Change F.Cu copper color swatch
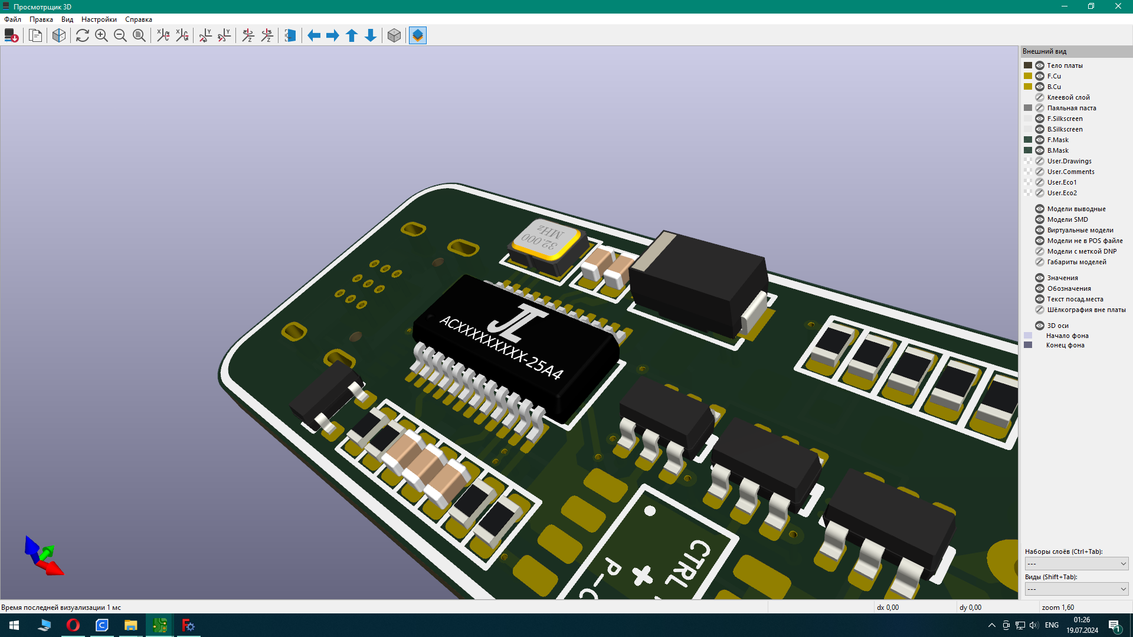Viewport: 1133px width, 637px height. [x=1028, y=76]
